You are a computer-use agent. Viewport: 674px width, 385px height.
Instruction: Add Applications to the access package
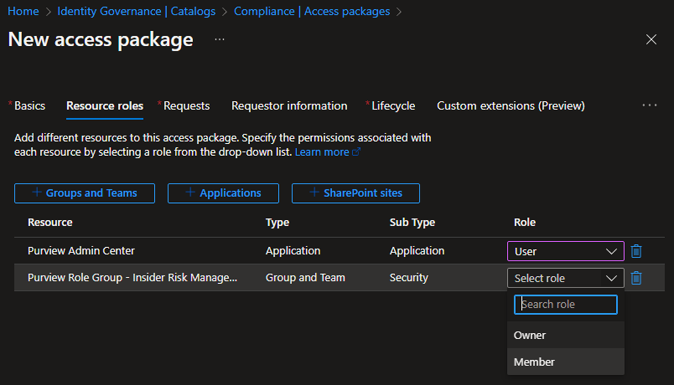pyautogui.click(x=223, y=193)
